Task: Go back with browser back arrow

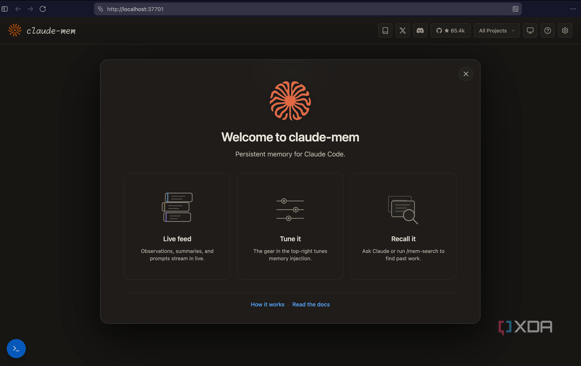Action: point(18,9)
